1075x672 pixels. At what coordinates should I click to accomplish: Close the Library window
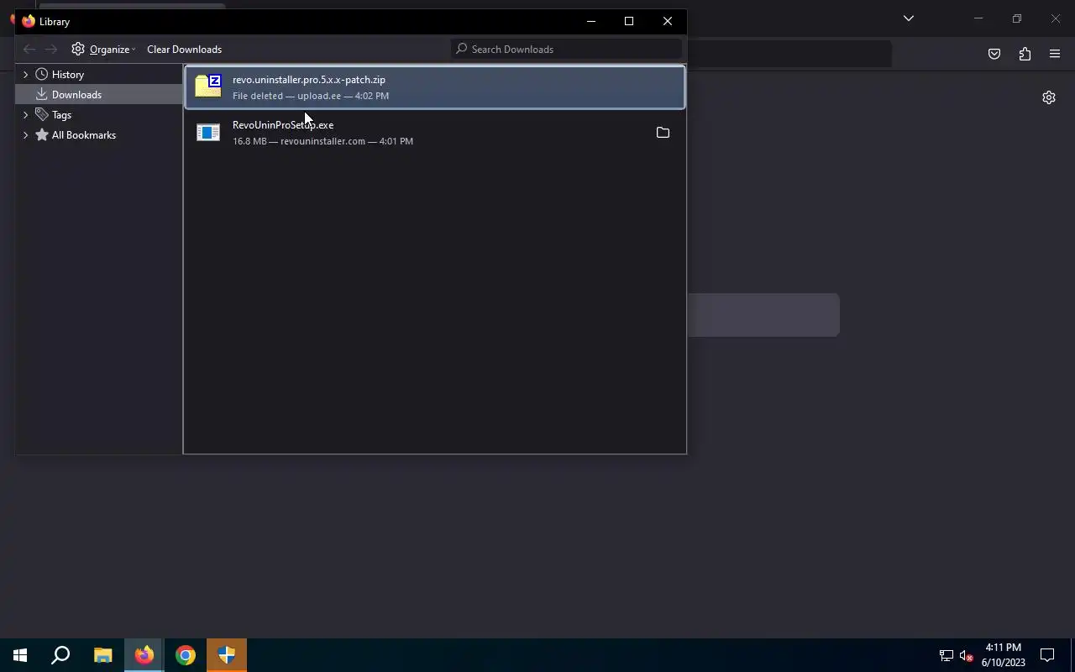(x=668, y=21)
